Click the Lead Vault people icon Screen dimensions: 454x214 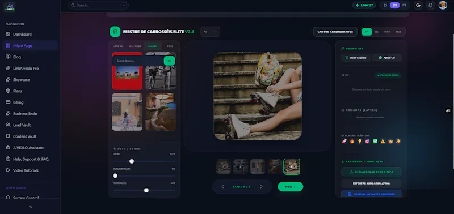pyautogui.click(x=8, y=125)
